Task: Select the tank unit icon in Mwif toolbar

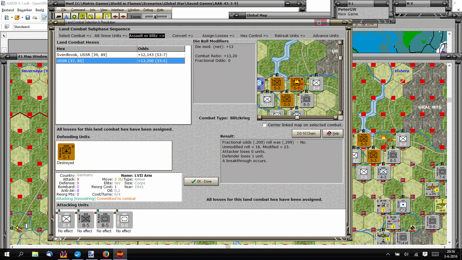Action: click(59, 17)
